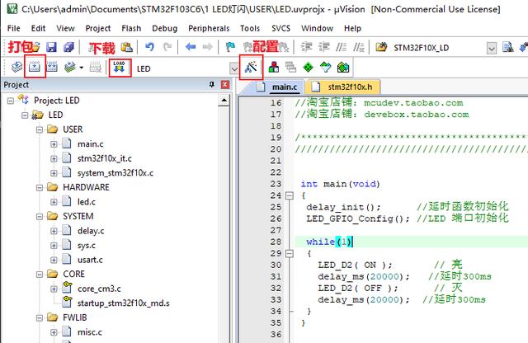Navigate forwards with the right arrow icon
The image size is (528, 343).
207,47
